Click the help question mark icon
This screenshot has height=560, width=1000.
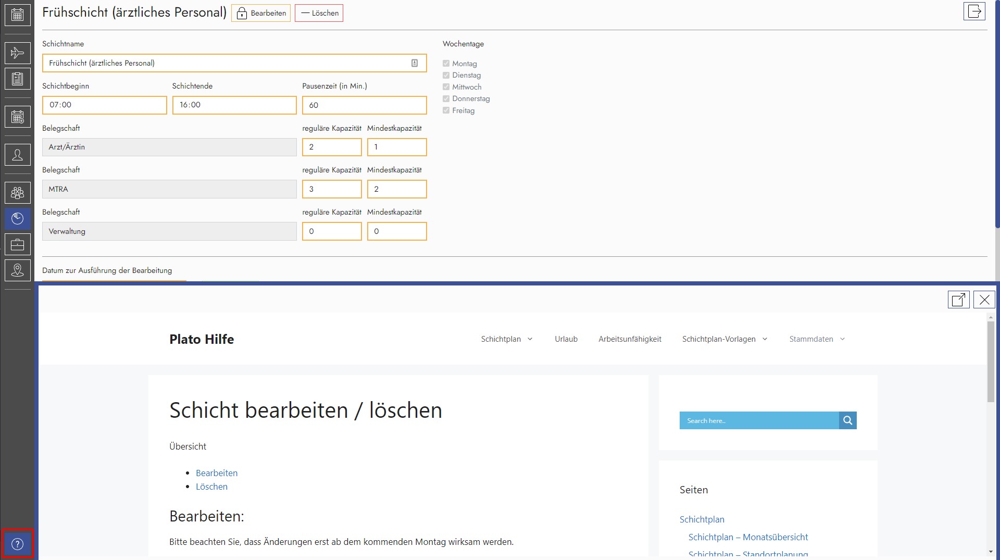pos(17,544)
